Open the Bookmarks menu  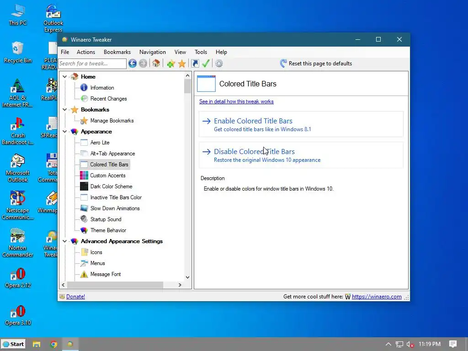tap(117, 52)
